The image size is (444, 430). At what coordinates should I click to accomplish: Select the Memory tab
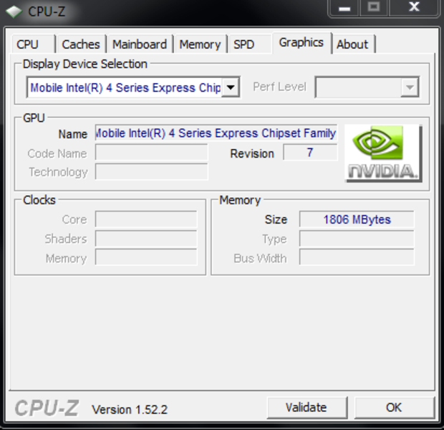[x=201, y=44]
